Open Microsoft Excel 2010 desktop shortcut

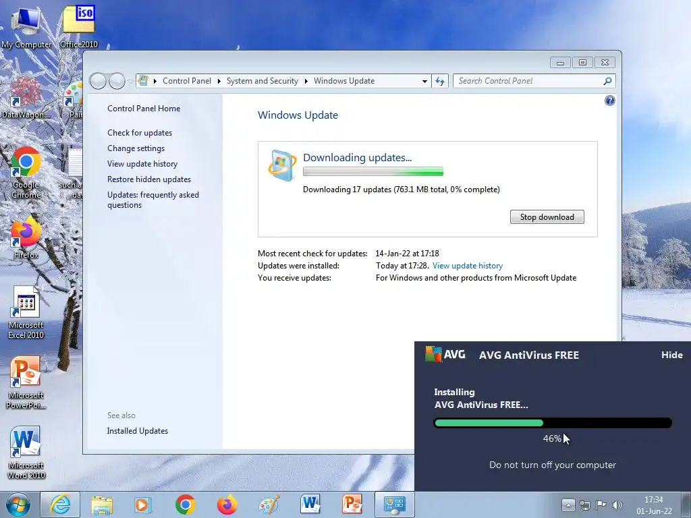point(26,313)
